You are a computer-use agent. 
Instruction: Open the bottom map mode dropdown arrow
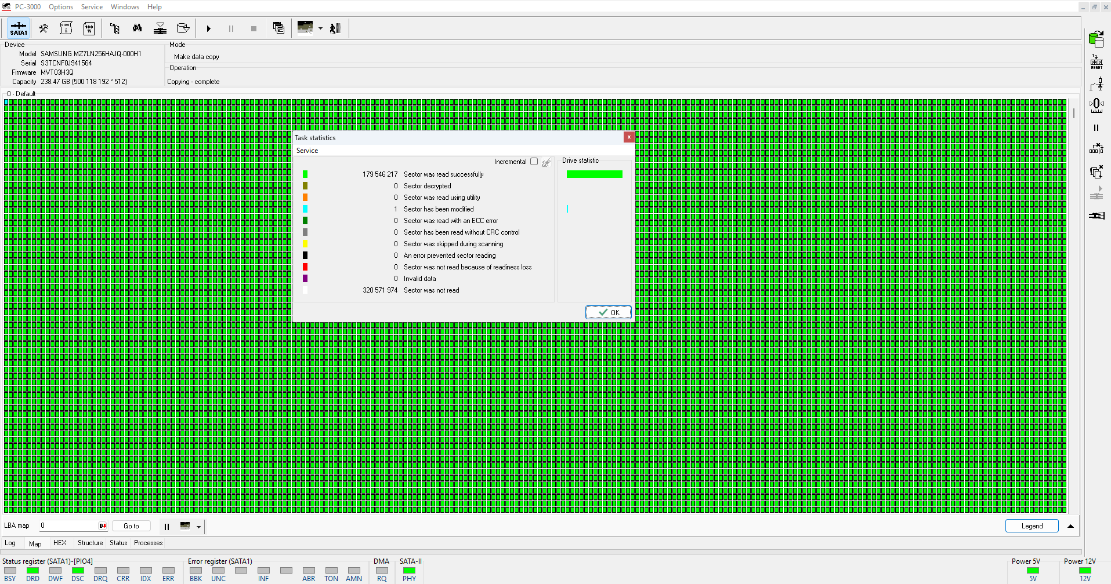click(198, 527)
